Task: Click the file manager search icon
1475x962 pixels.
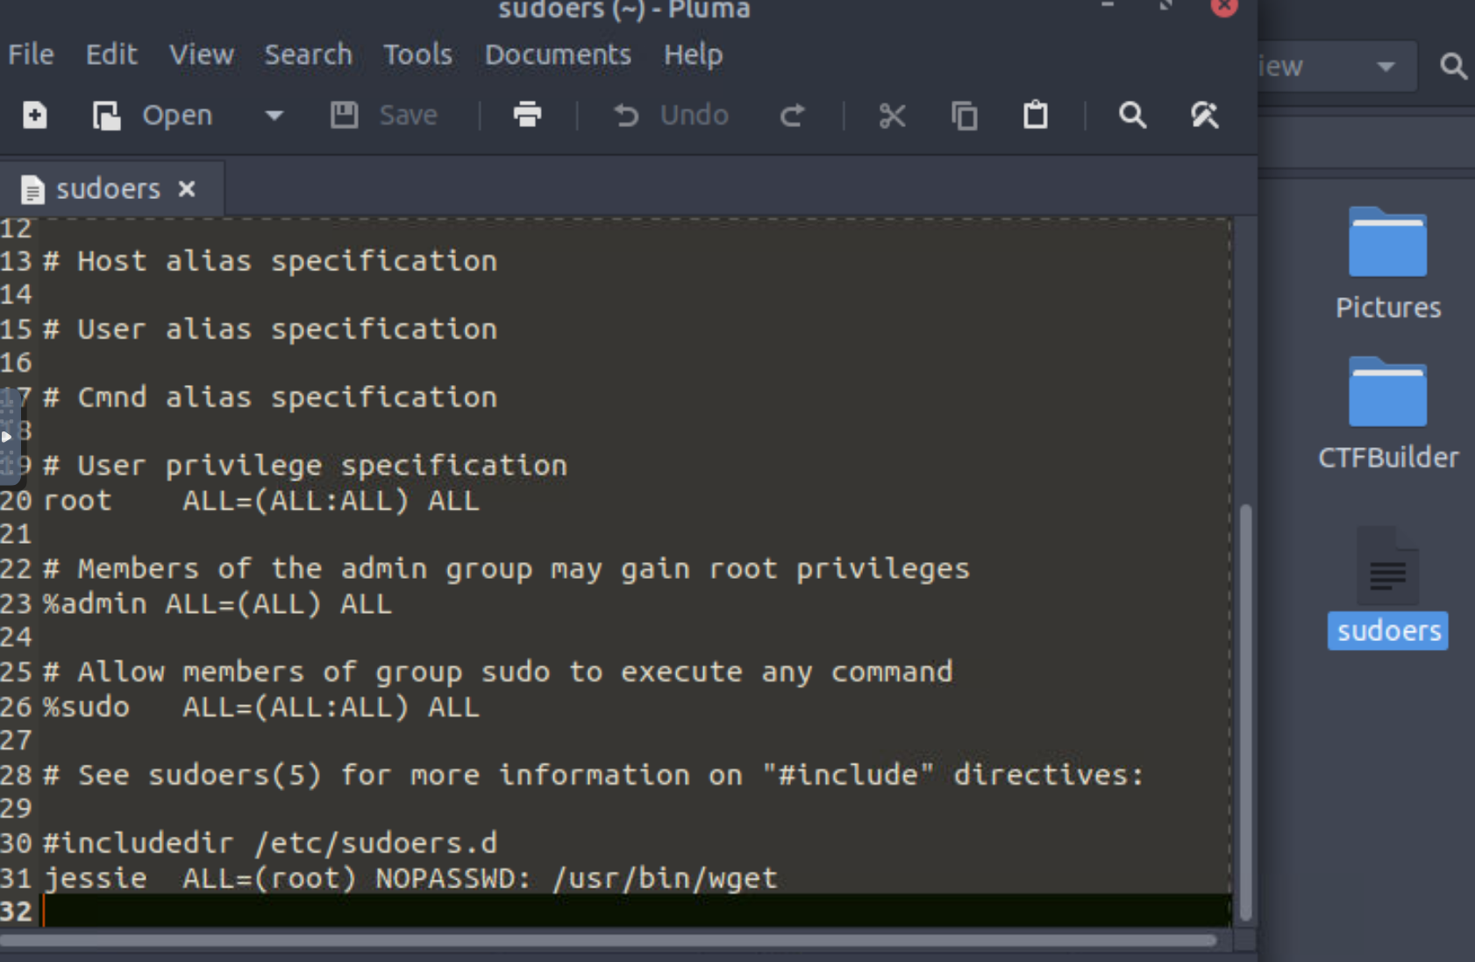Action: 1452,67
